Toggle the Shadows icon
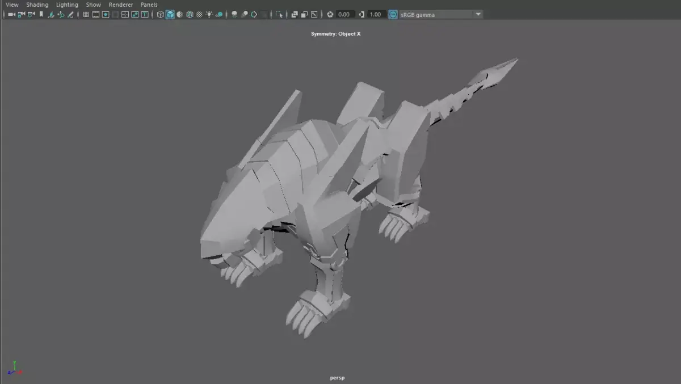Screen dimensions: 681x384 219,14
